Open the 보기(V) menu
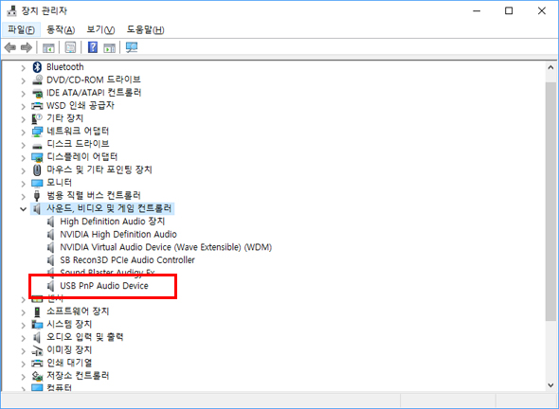 pos(100,29)
